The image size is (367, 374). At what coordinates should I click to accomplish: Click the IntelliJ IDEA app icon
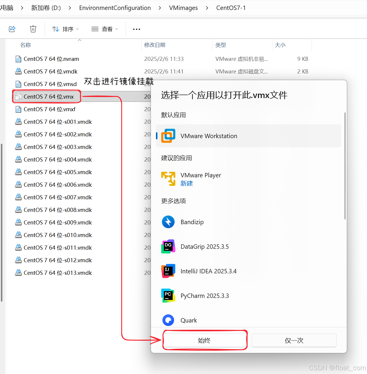[168, 271]
